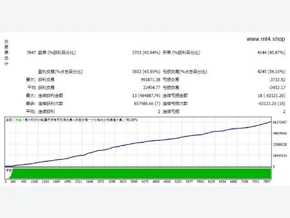Viewport: 290px width, 218px height.
Task: Click "获利交易" in the 491871.38 row
Action: tap(46, 80)
